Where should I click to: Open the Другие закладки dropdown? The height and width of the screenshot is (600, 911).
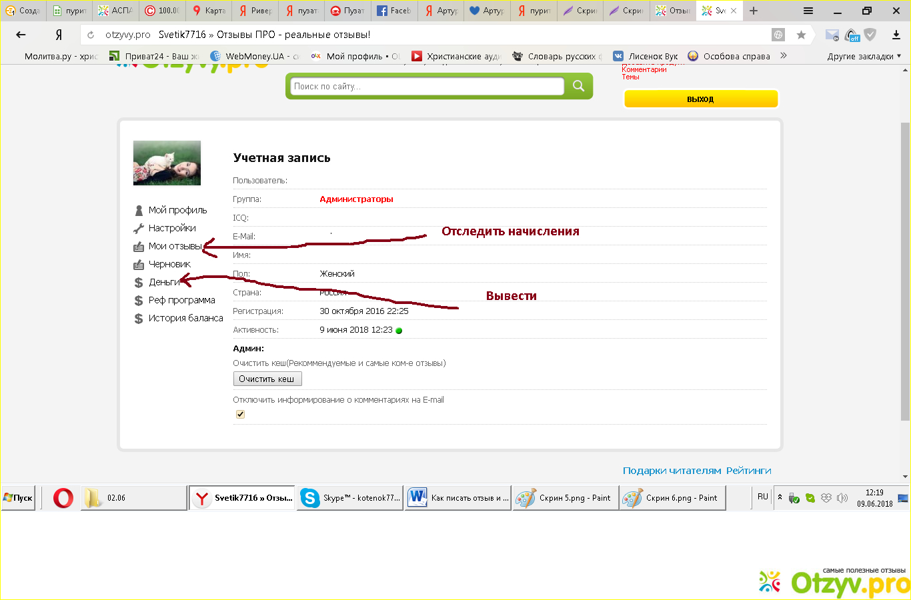pyautogui.click(x=864, y=56)
